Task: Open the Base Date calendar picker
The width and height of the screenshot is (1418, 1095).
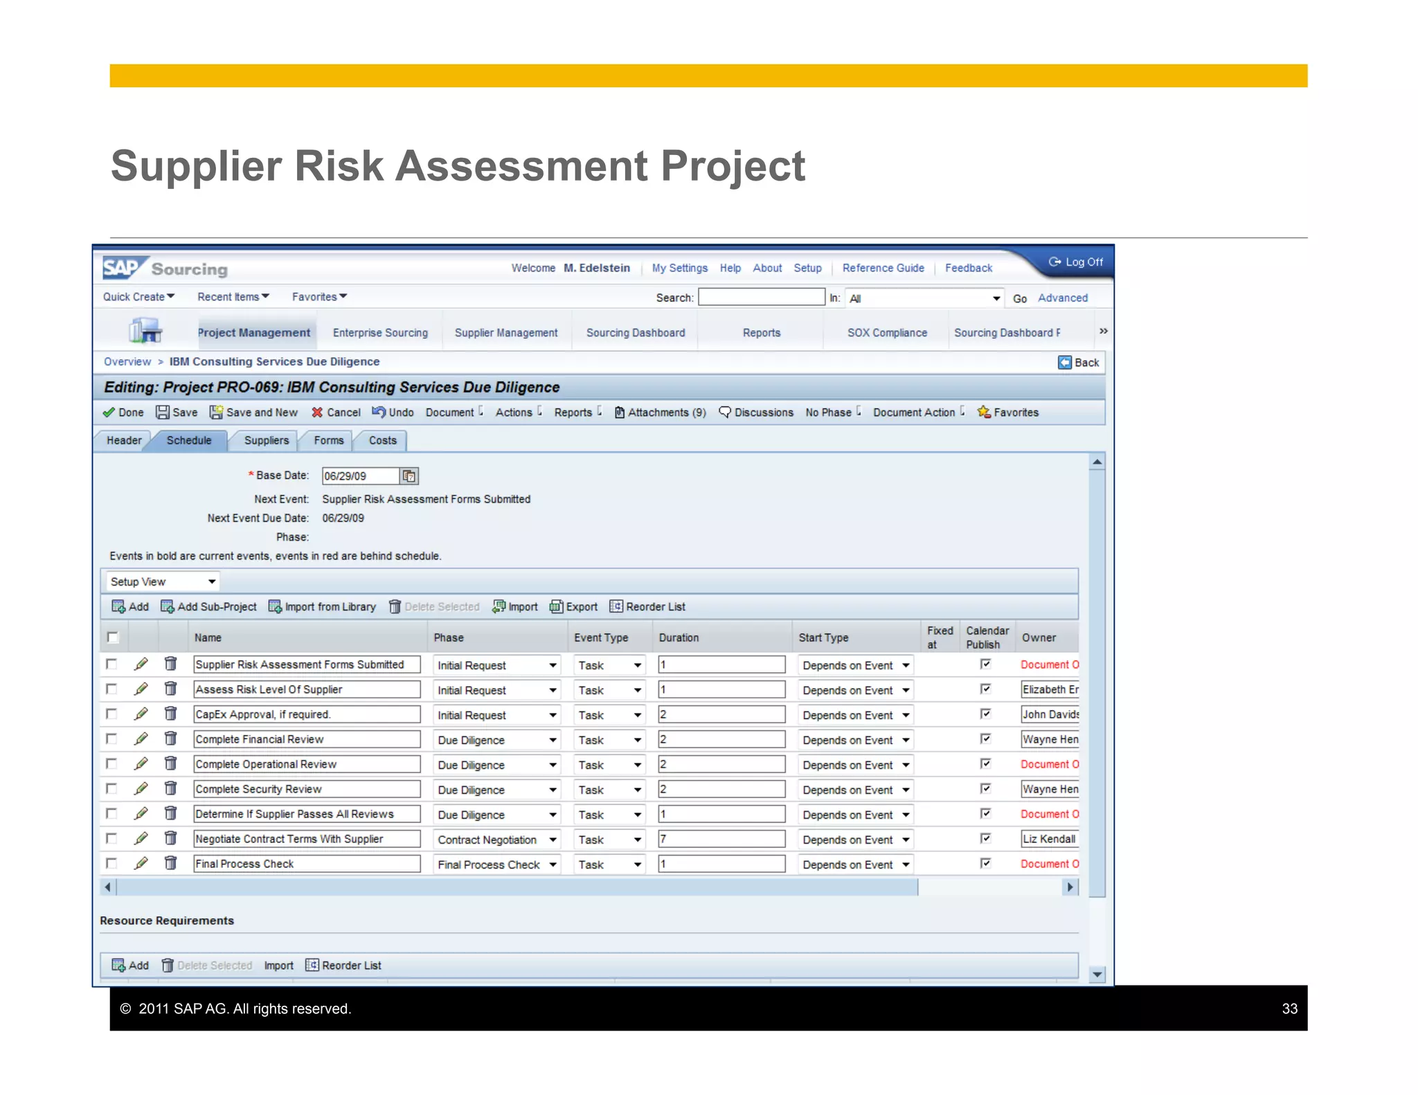Action: tap(409, 476)
